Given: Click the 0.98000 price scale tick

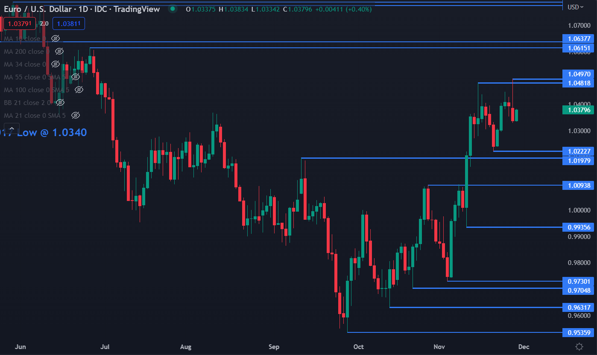Looking at the screenshot, I should coord(579,263).
